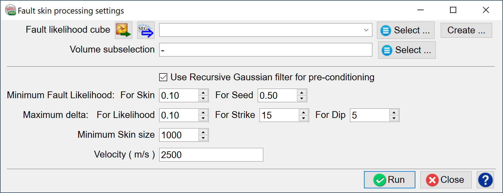This screenshot has width=503, height=193.
Task: Click the Run button
Action: click(389, 180)
